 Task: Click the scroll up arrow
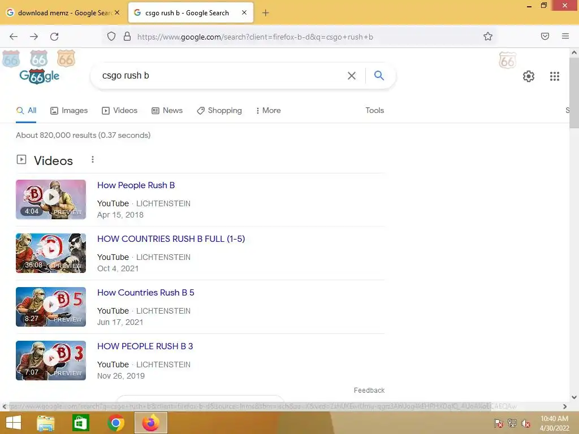pyautogui.click(x=574, y=53)
